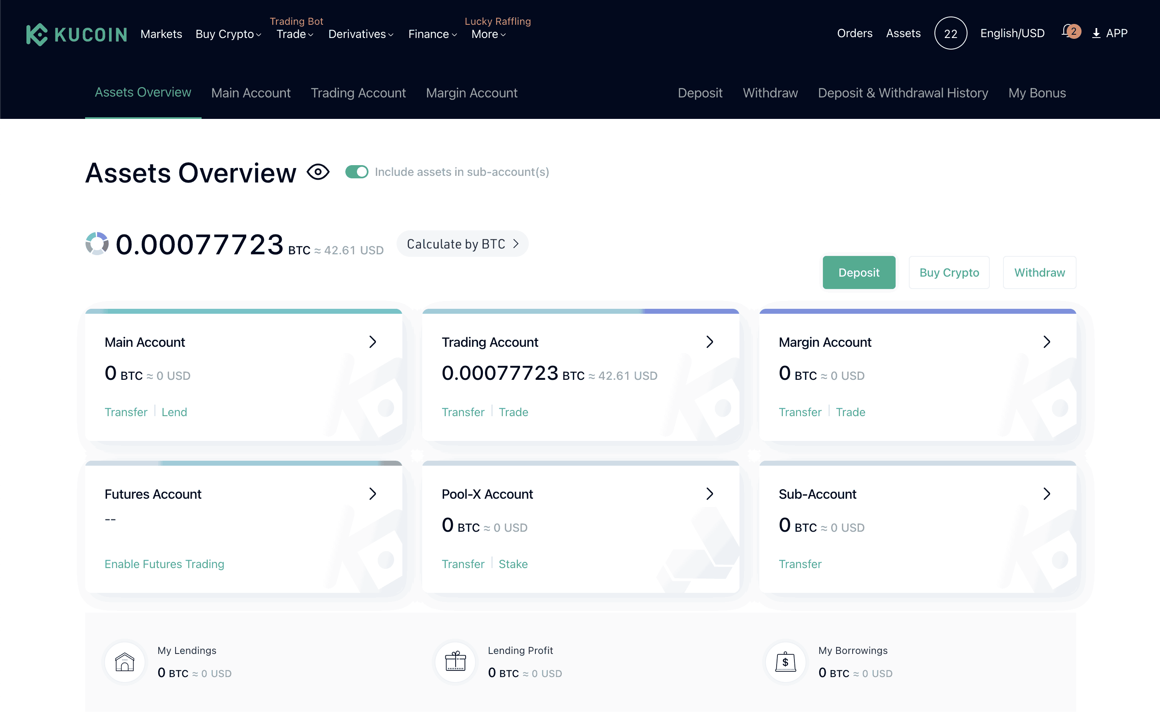This screenshot has width=1160, height=720.
Task: Open the Withdraw tab in sub-navigation
Action: (770, 93)
